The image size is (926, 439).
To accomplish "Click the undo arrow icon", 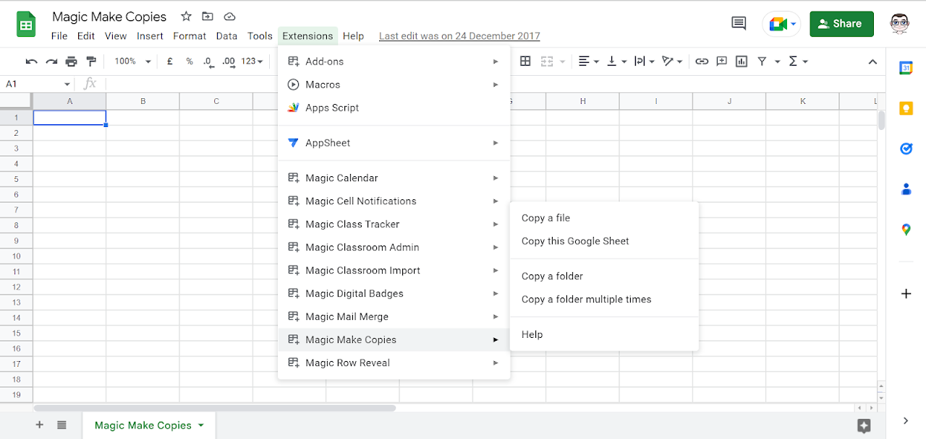I will [31, 61].
